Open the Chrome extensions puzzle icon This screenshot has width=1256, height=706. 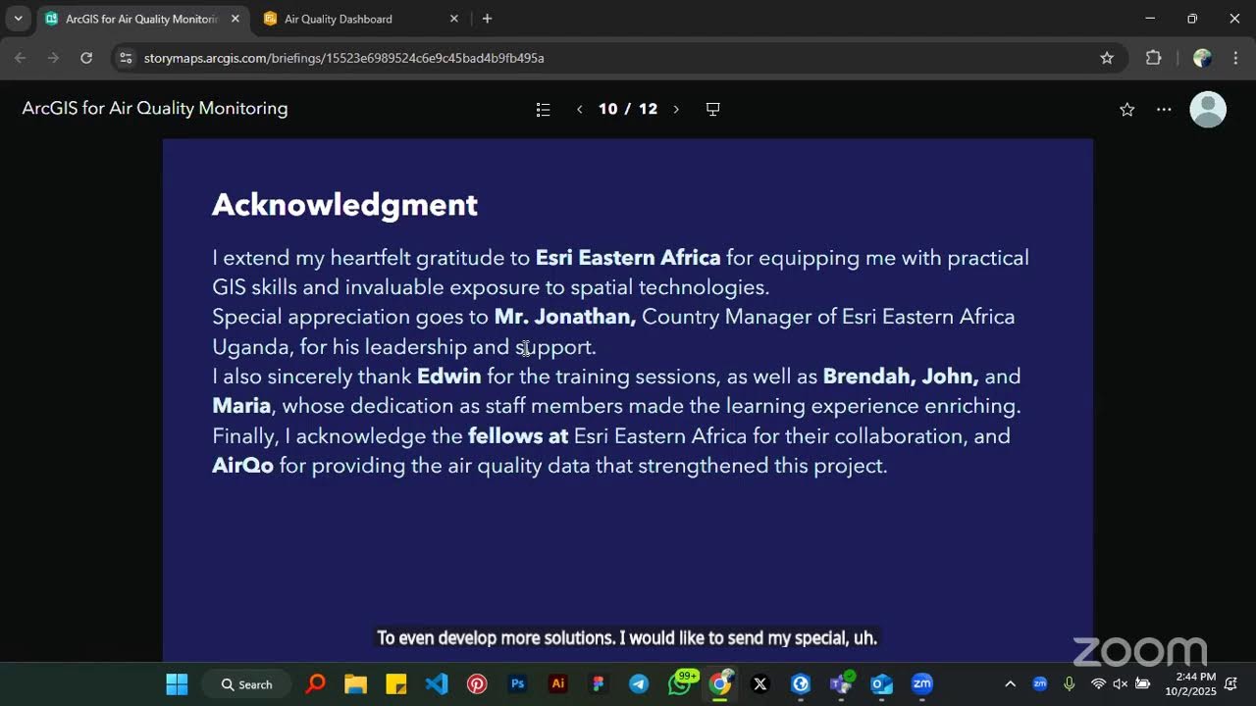(x=1153, y=58)
